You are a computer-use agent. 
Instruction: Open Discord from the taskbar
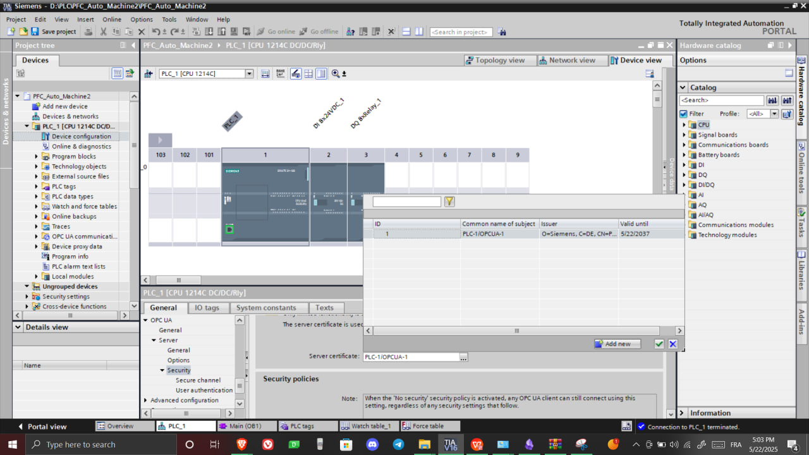click(373, 444)
